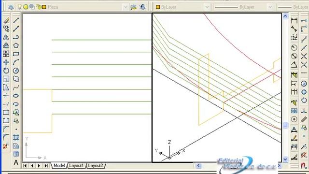Select the Offset tool
309x174 pixels.
click(6, 45)
